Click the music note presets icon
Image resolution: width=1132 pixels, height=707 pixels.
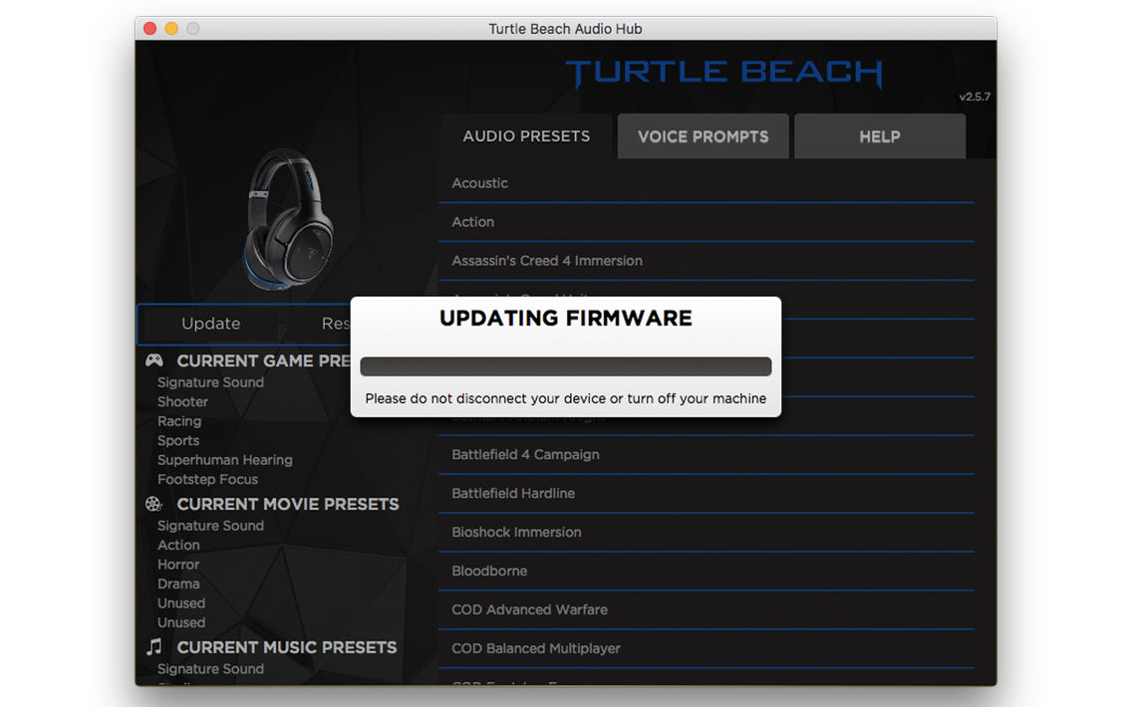coord(153,646)
